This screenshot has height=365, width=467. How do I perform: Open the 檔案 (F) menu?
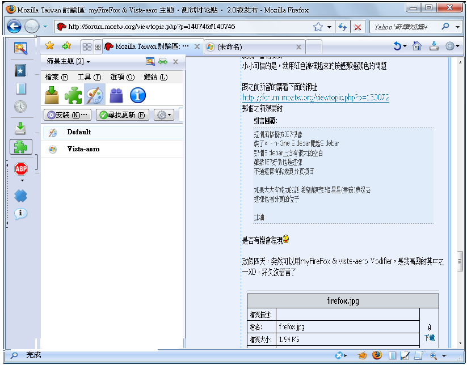point(56,77)
